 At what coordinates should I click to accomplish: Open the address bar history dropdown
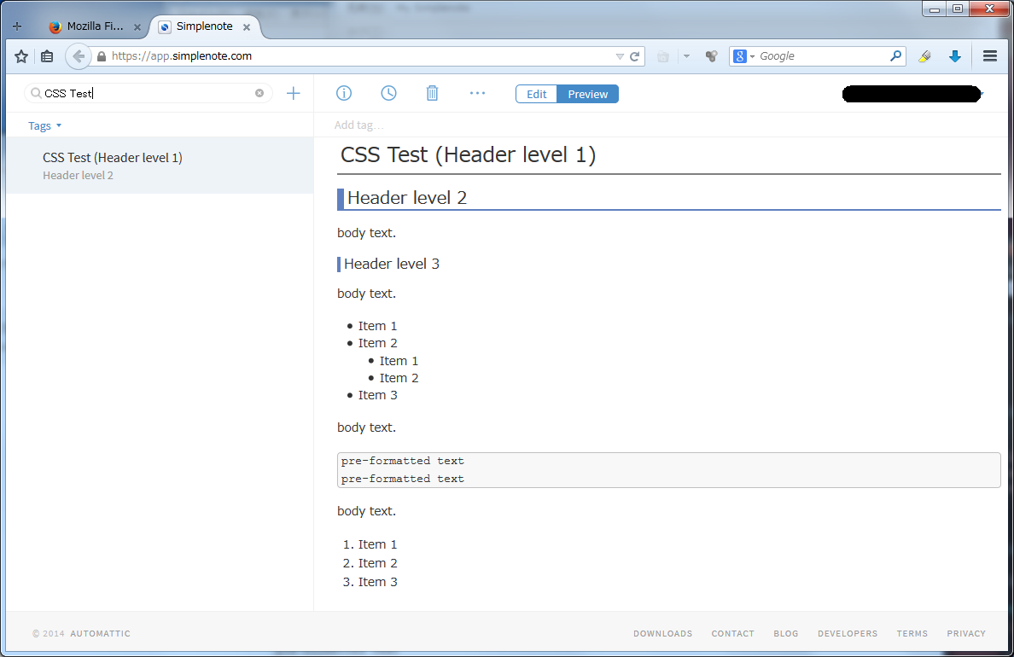click(x=621, y=55)
